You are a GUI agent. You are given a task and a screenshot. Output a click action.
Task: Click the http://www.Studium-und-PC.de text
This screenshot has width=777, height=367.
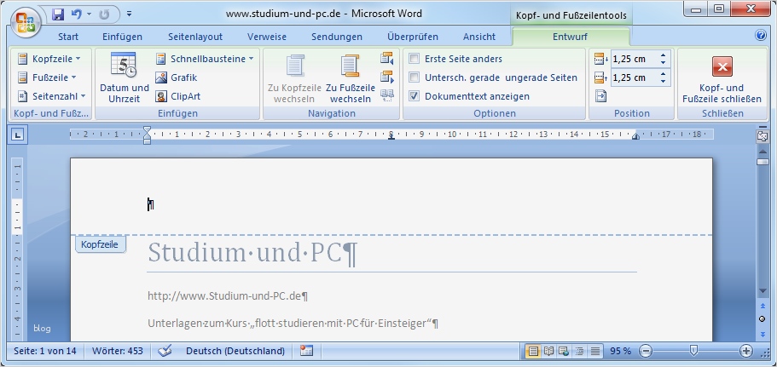(x=228, y=295)
